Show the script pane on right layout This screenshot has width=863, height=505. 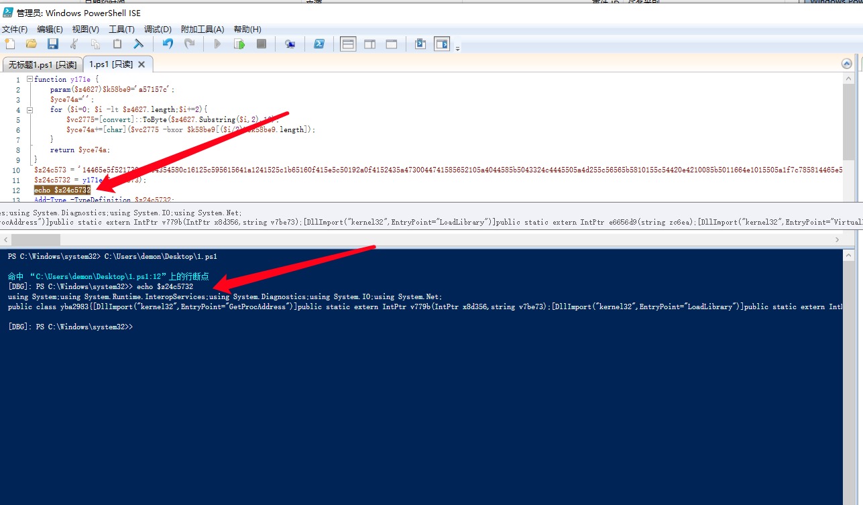369,44
